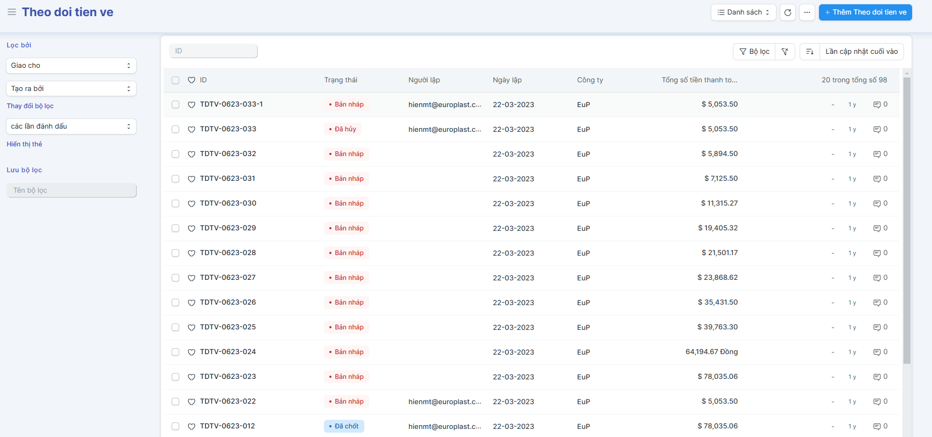The height and width of the screenshot is (437, 932).
Task: Toggle sort direction icon
Action: coord(809,52)
